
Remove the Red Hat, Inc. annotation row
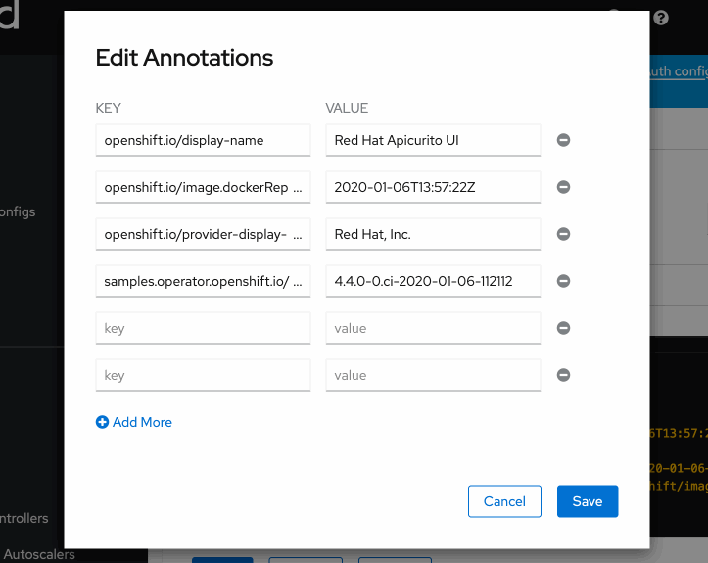(x=563, y=234)
